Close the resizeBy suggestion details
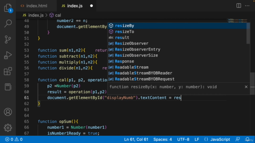 [246, 87]
